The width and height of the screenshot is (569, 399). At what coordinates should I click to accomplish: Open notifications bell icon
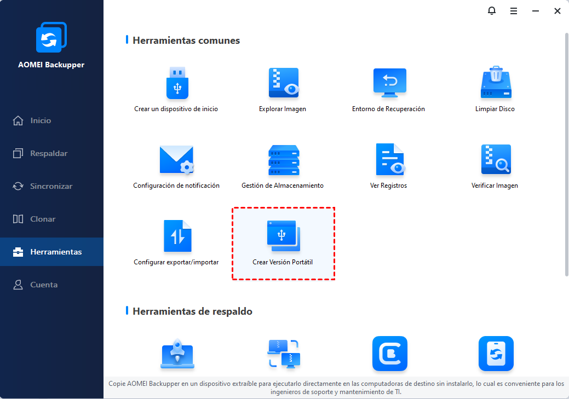click(492, 11)
